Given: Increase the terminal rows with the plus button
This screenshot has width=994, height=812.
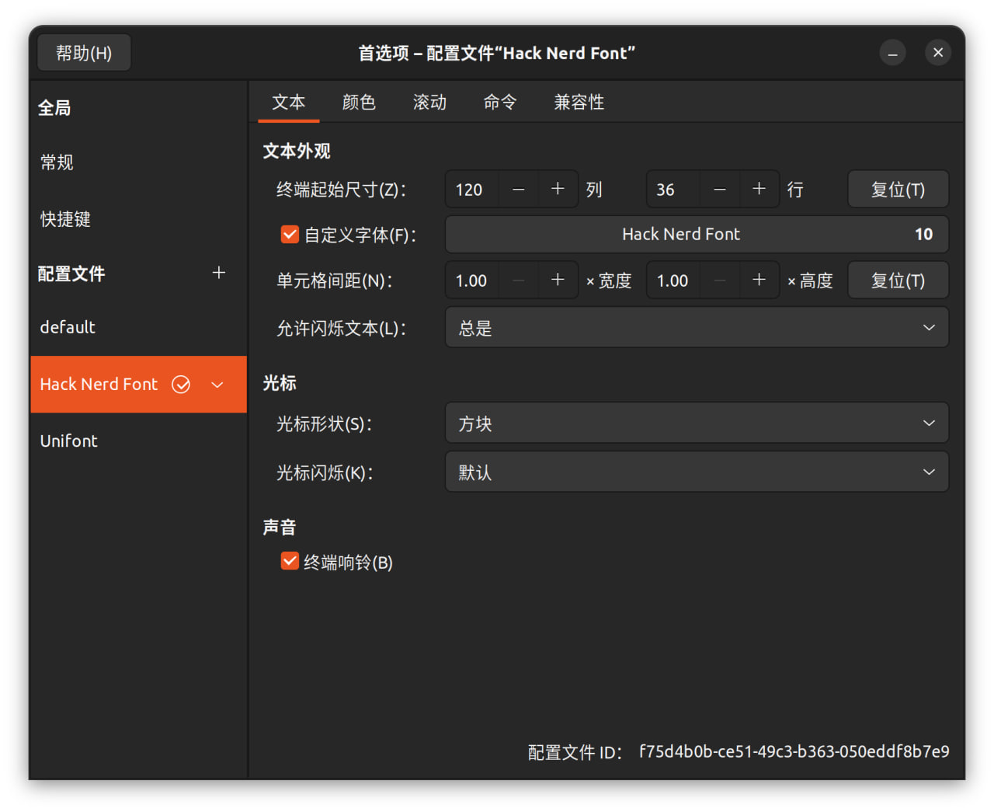Looking at the screenshot, I should pos(759,189).
